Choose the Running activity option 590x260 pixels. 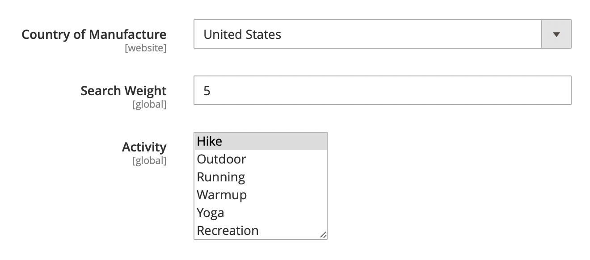(260, 177)
